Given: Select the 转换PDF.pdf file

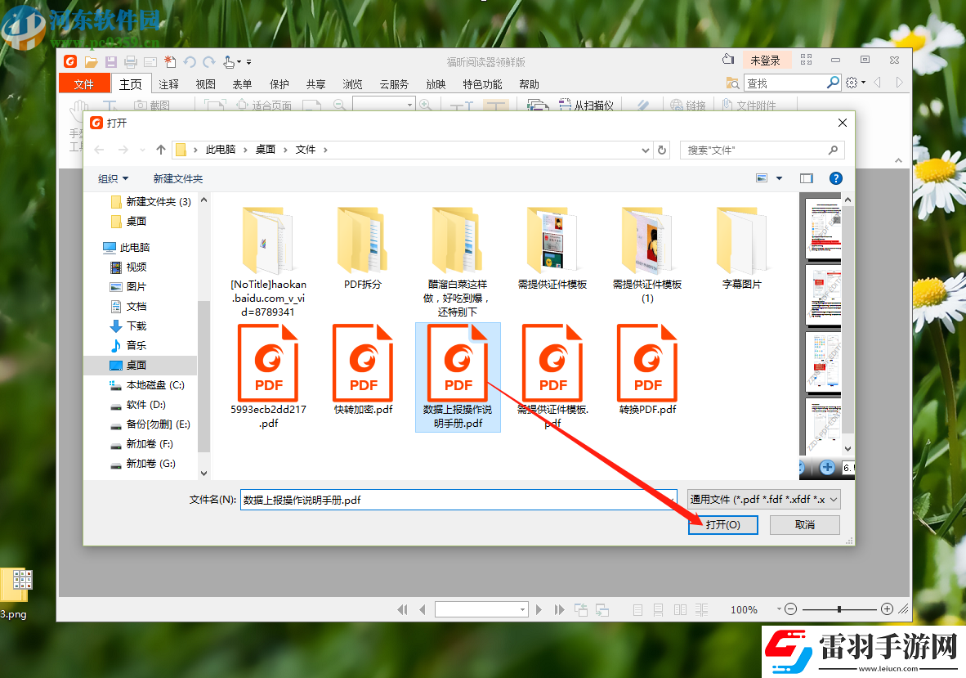Looking at the screenshot, I should click(x=647, y=370).
